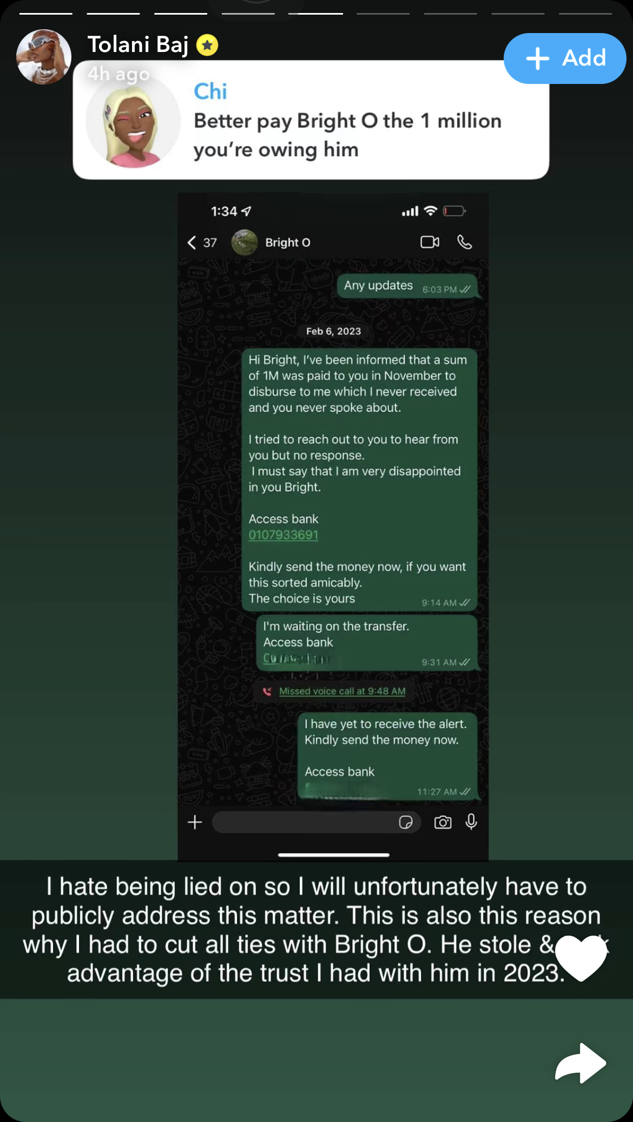Go back using the chevron beside 37
Screen dimensions: 633x1122
click(192, 242)
